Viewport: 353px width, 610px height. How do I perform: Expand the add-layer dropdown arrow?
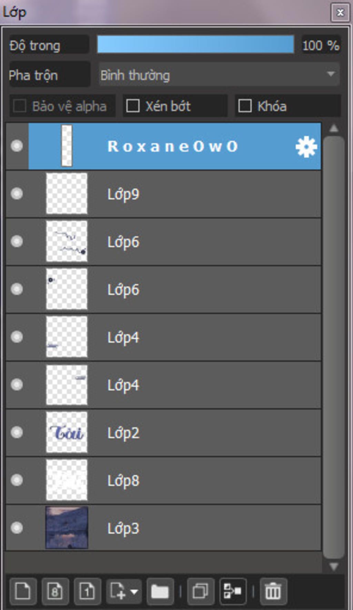point(134,591)
